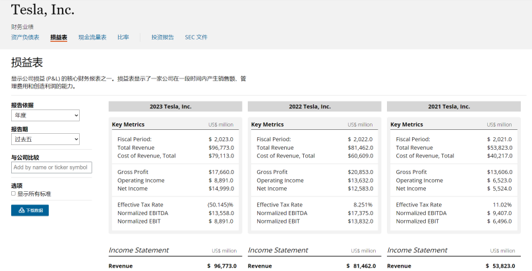Click 2022 Effective Tax Rate 8.251%

(363, 204)
